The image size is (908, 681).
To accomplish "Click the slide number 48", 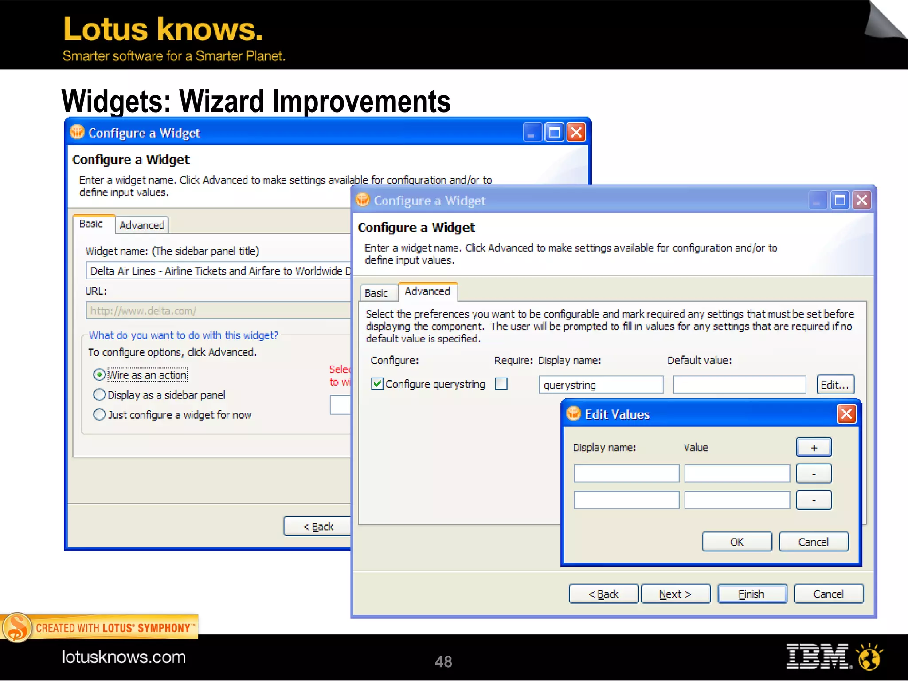I will pyautogui.click(x=443, y=662).
